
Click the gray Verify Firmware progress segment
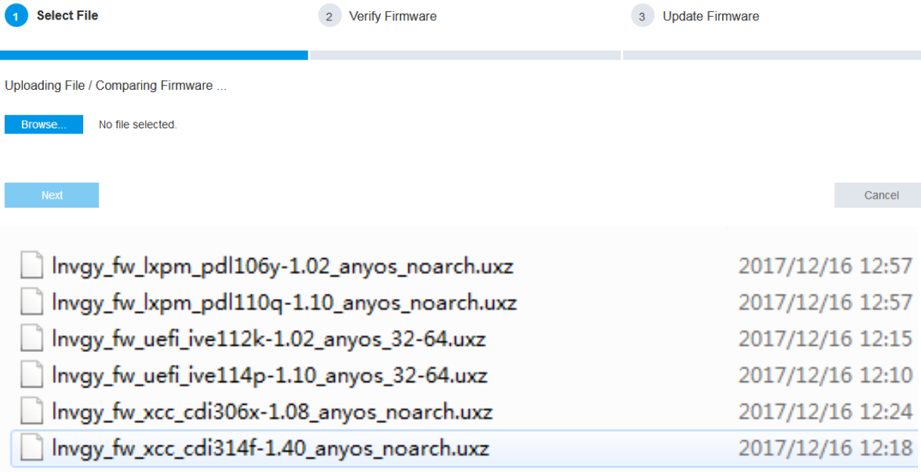point(465,55)
